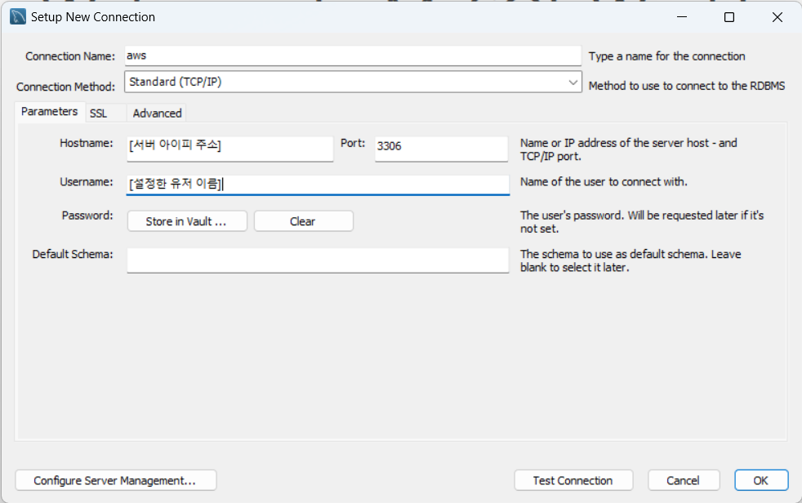Confirm the new connection with OK

760,480
